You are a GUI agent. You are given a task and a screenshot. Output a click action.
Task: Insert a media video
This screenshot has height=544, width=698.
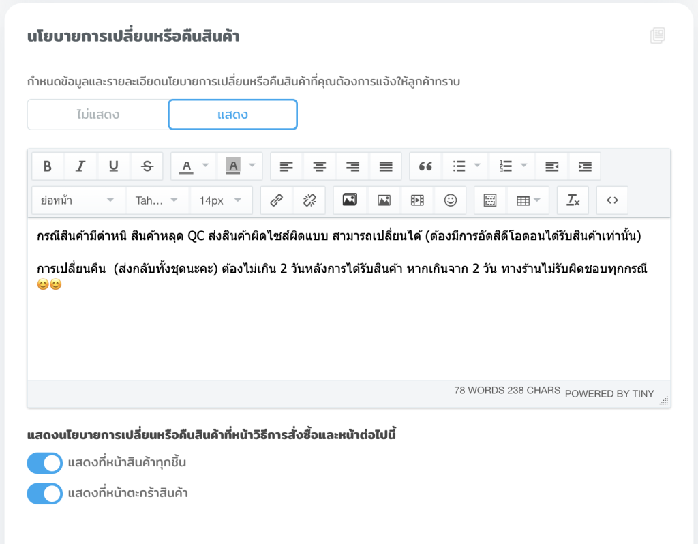[x=417, y=200]
